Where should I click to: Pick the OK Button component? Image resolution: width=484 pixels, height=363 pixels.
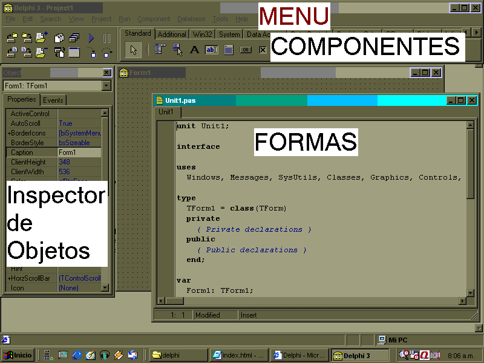coord(246,50)
